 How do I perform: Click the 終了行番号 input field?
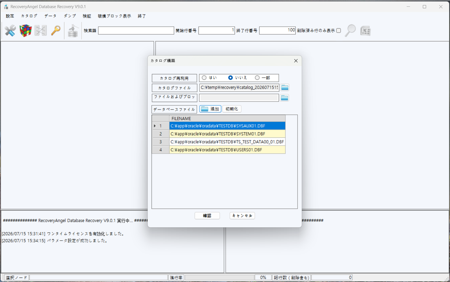click(277, 31)
